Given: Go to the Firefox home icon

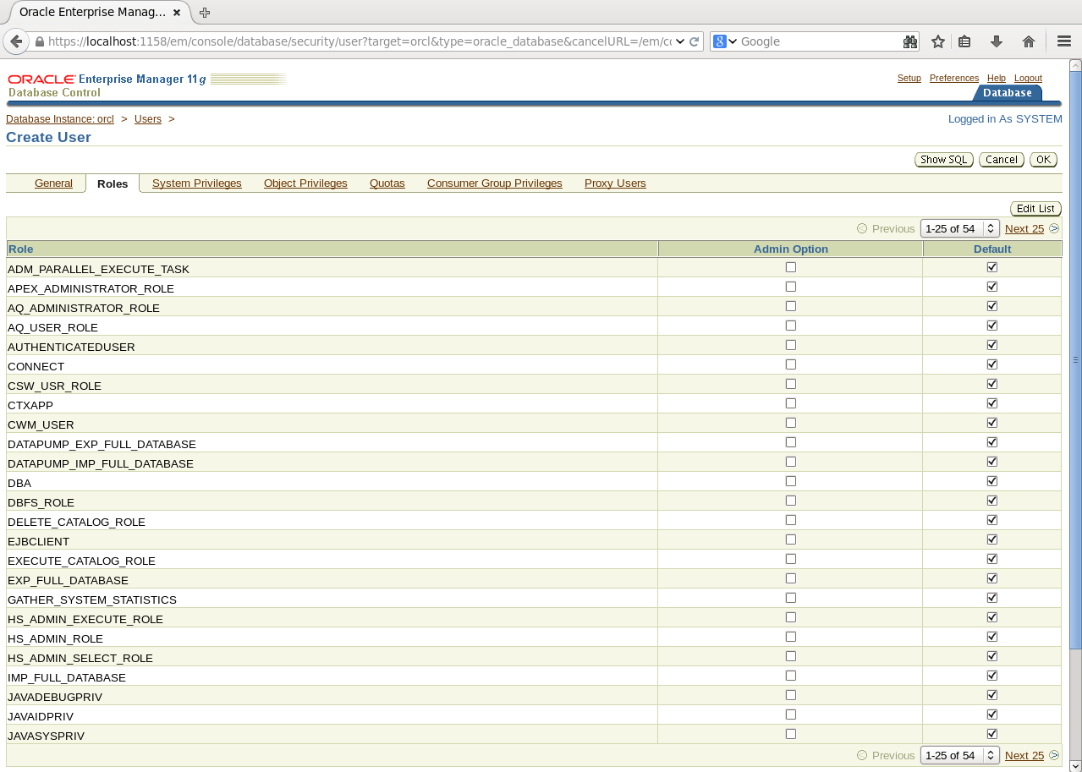Looking at the screenshot, I should 1029,41.
